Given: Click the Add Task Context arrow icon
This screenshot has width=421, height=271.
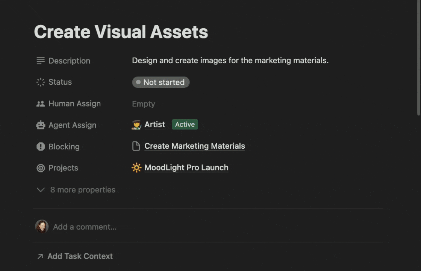Looking at the screenshot, I should tap(41, 256).
